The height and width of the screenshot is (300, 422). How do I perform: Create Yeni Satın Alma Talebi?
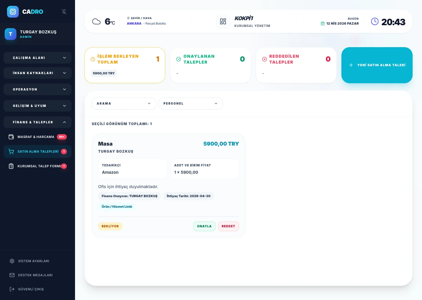[x=377, y=65]
